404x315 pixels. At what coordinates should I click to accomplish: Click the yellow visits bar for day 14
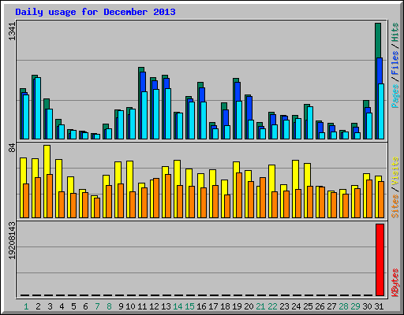pyautogui.click(x=177, y=172)
